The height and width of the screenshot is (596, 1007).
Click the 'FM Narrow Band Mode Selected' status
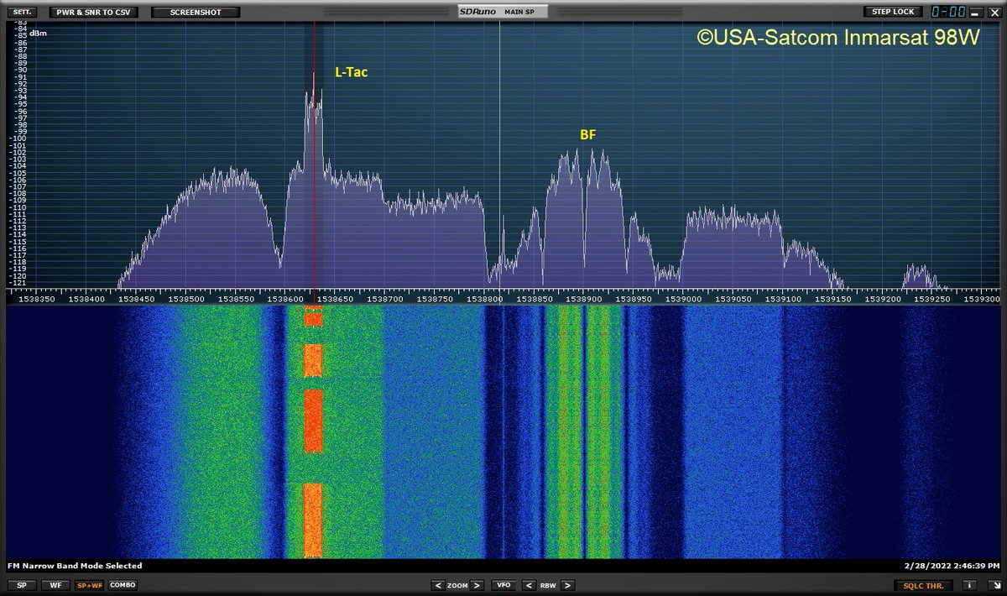pos(75,566)
